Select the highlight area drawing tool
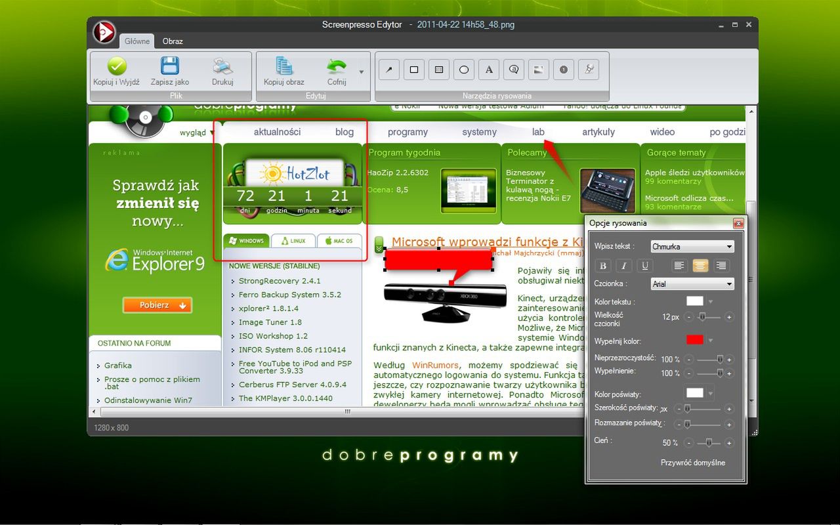The image size is (840, 525). click(439, 69)
